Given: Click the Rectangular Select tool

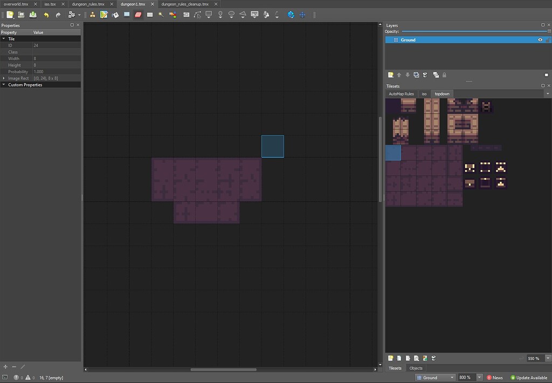Looking at the screenshot, I should (x=150, y=15).
